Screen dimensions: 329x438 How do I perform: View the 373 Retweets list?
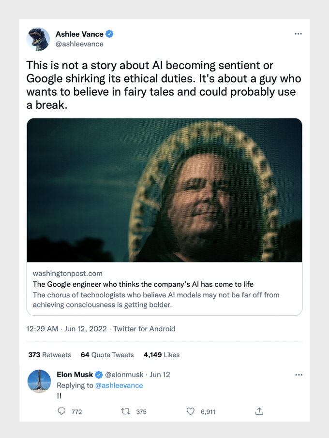[49, 355]
